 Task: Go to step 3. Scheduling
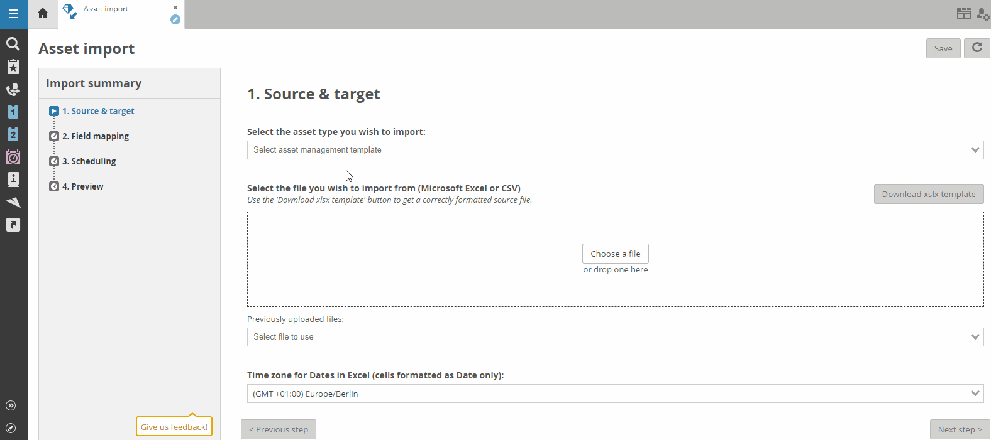89,161
